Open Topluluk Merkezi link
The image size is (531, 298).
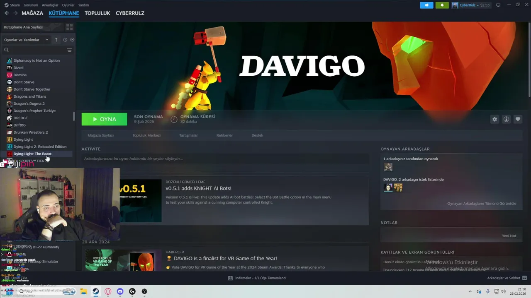coord(146,135)
